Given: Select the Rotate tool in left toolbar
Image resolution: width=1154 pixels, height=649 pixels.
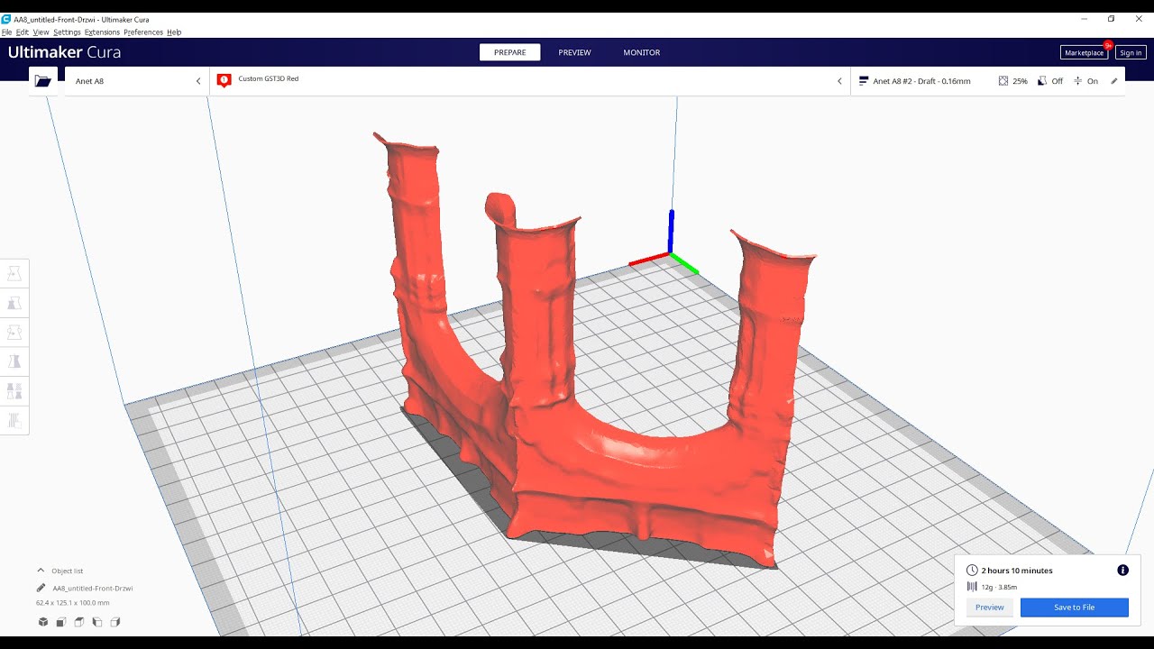Looking at the screenshot, I should pos(14,333).
